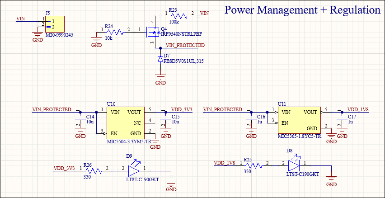Select the D9 LED symbol

[134, 168]
